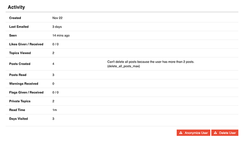The image size is (248, 145).
Task: Click the Posts Created row label
Action: pos(20,64)
